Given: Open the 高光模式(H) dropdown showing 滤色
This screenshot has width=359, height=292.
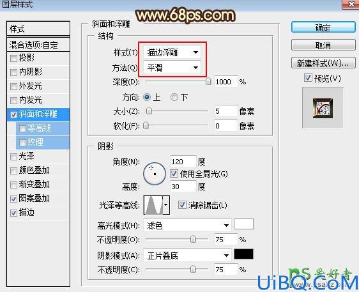Looking at the screenshot, I should pyautogui.click(x=187, y=226).
